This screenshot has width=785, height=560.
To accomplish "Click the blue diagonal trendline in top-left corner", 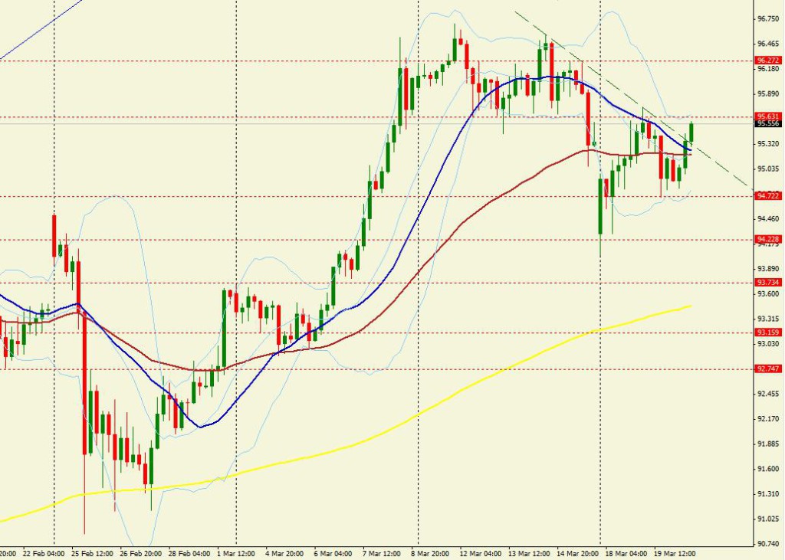I will (x=42, y=28).
